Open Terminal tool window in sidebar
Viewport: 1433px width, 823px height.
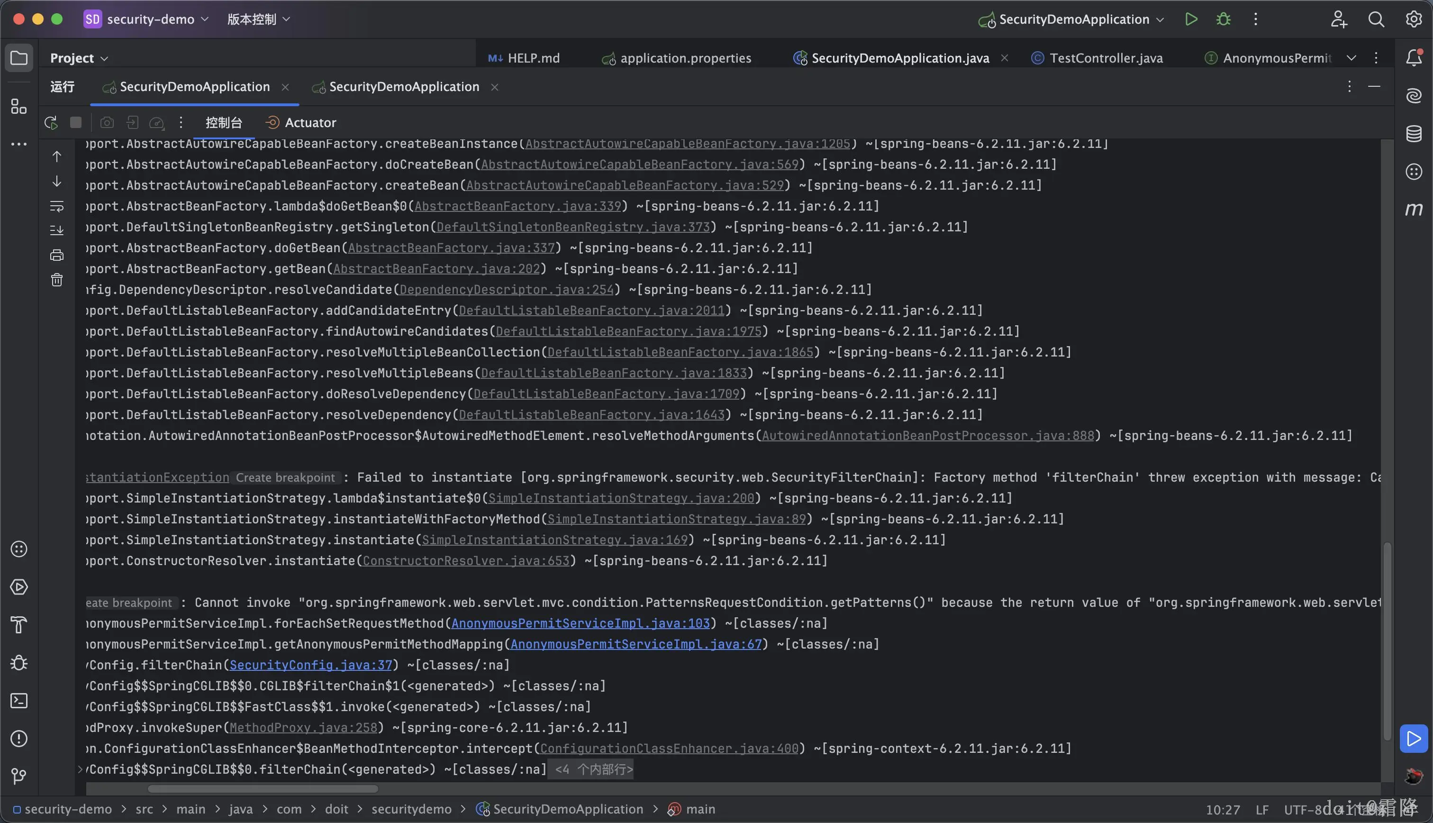pos(18,701)
